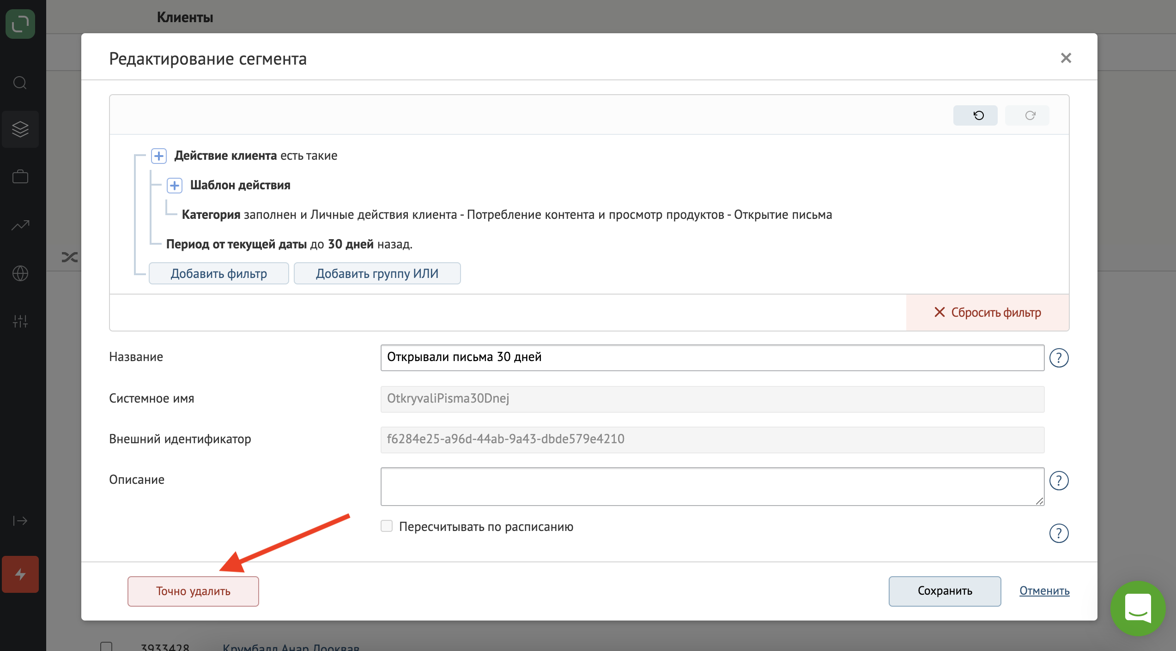Open the globe sidebar section
Screen dimensions: 1176x651
[x=20, y=273]
